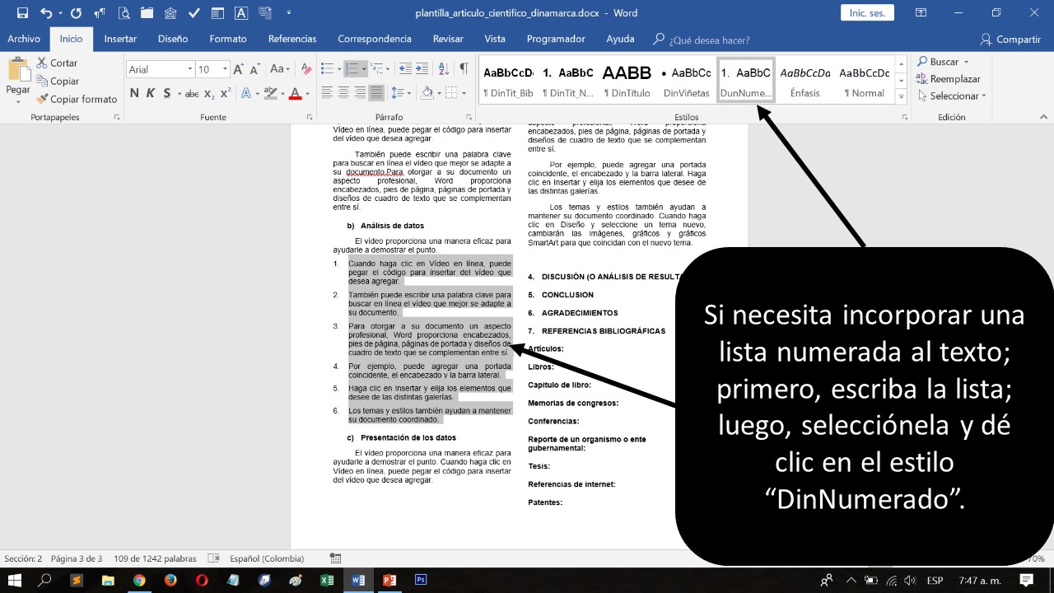Decrease the paragraph indent

(405, 69)
